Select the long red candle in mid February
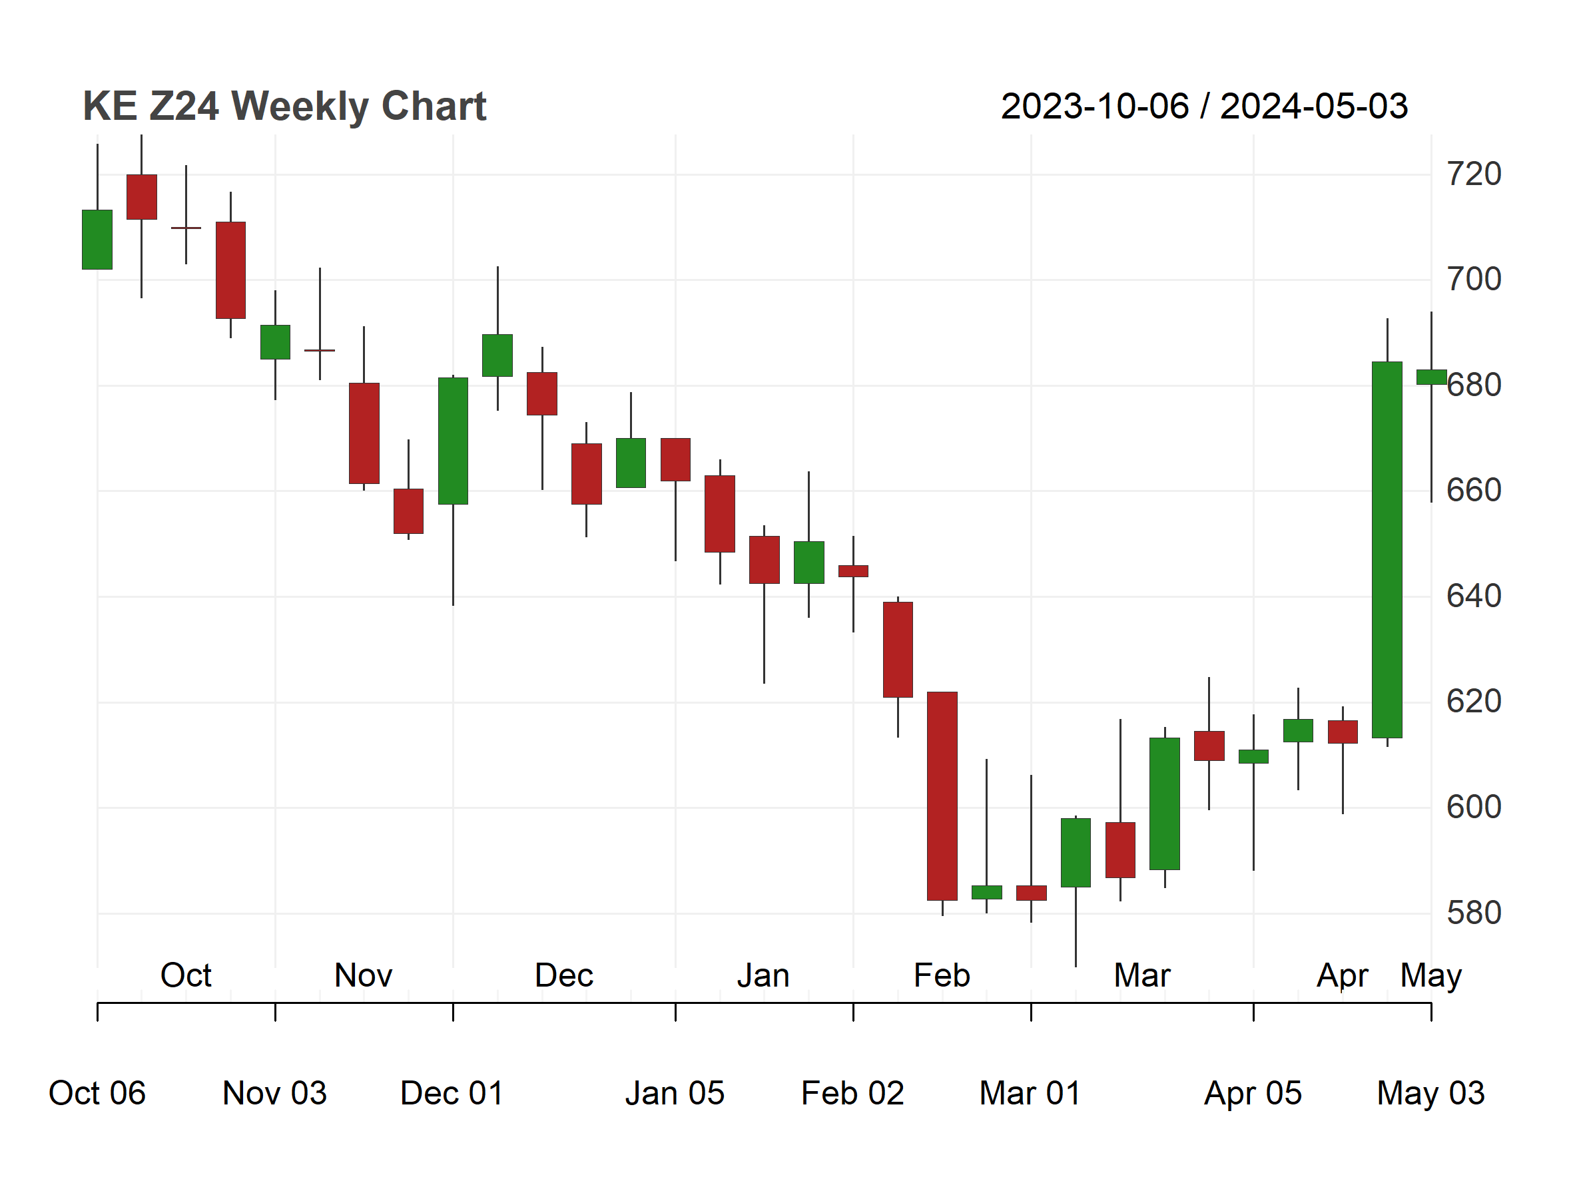 click(942, 796)
